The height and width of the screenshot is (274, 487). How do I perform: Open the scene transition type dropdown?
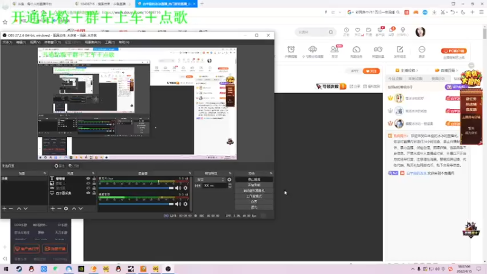[210, 180]
